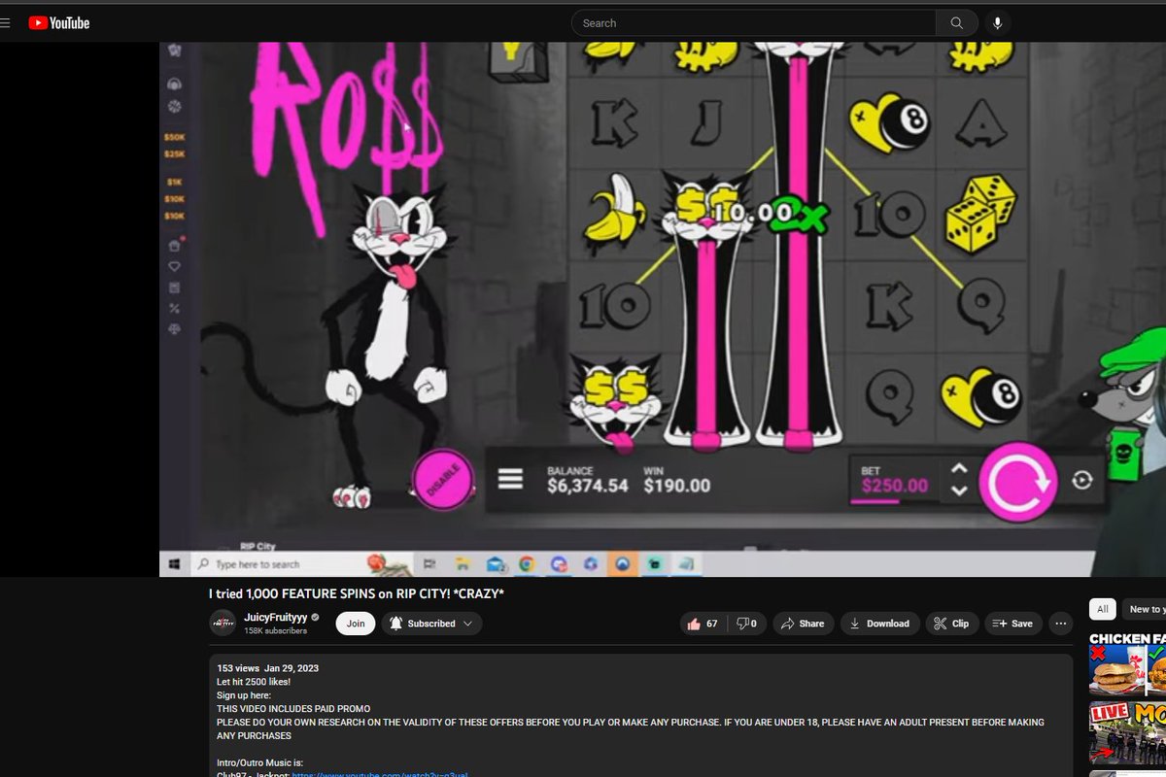The height and width of the screenshot is (777, 1166).
Task: Select the $1K entry in the casino sidebar
Action: (175, 183)
